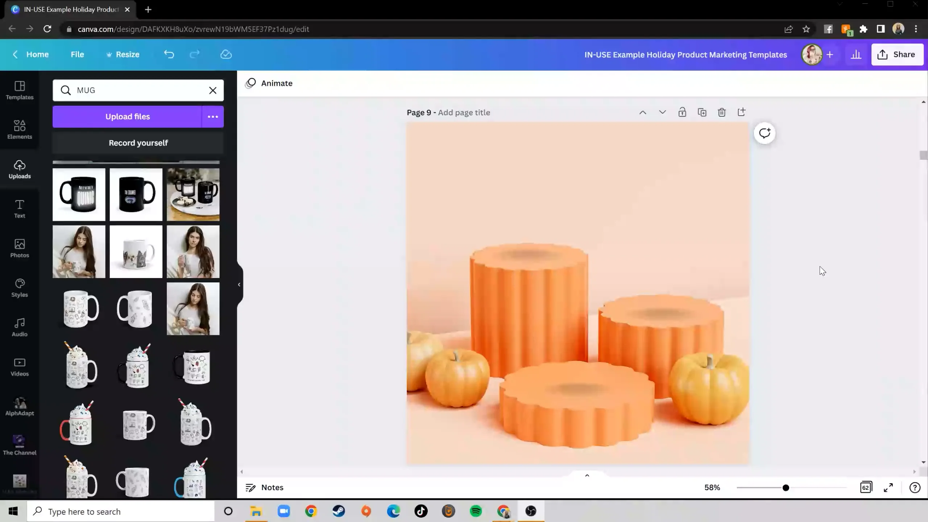Screen dimensions: 928x522
Task: Click the pumpkin podium canvas image
Action: [577, 293]
